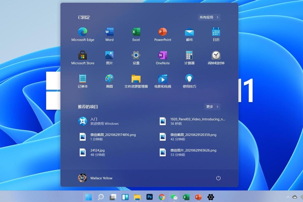
Task: Open Photoshop from the taskbar
Action: click(149, 197)
